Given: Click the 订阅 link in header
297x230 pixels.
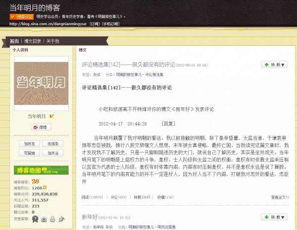Looking at the screenshot, I should click(95, 24).
